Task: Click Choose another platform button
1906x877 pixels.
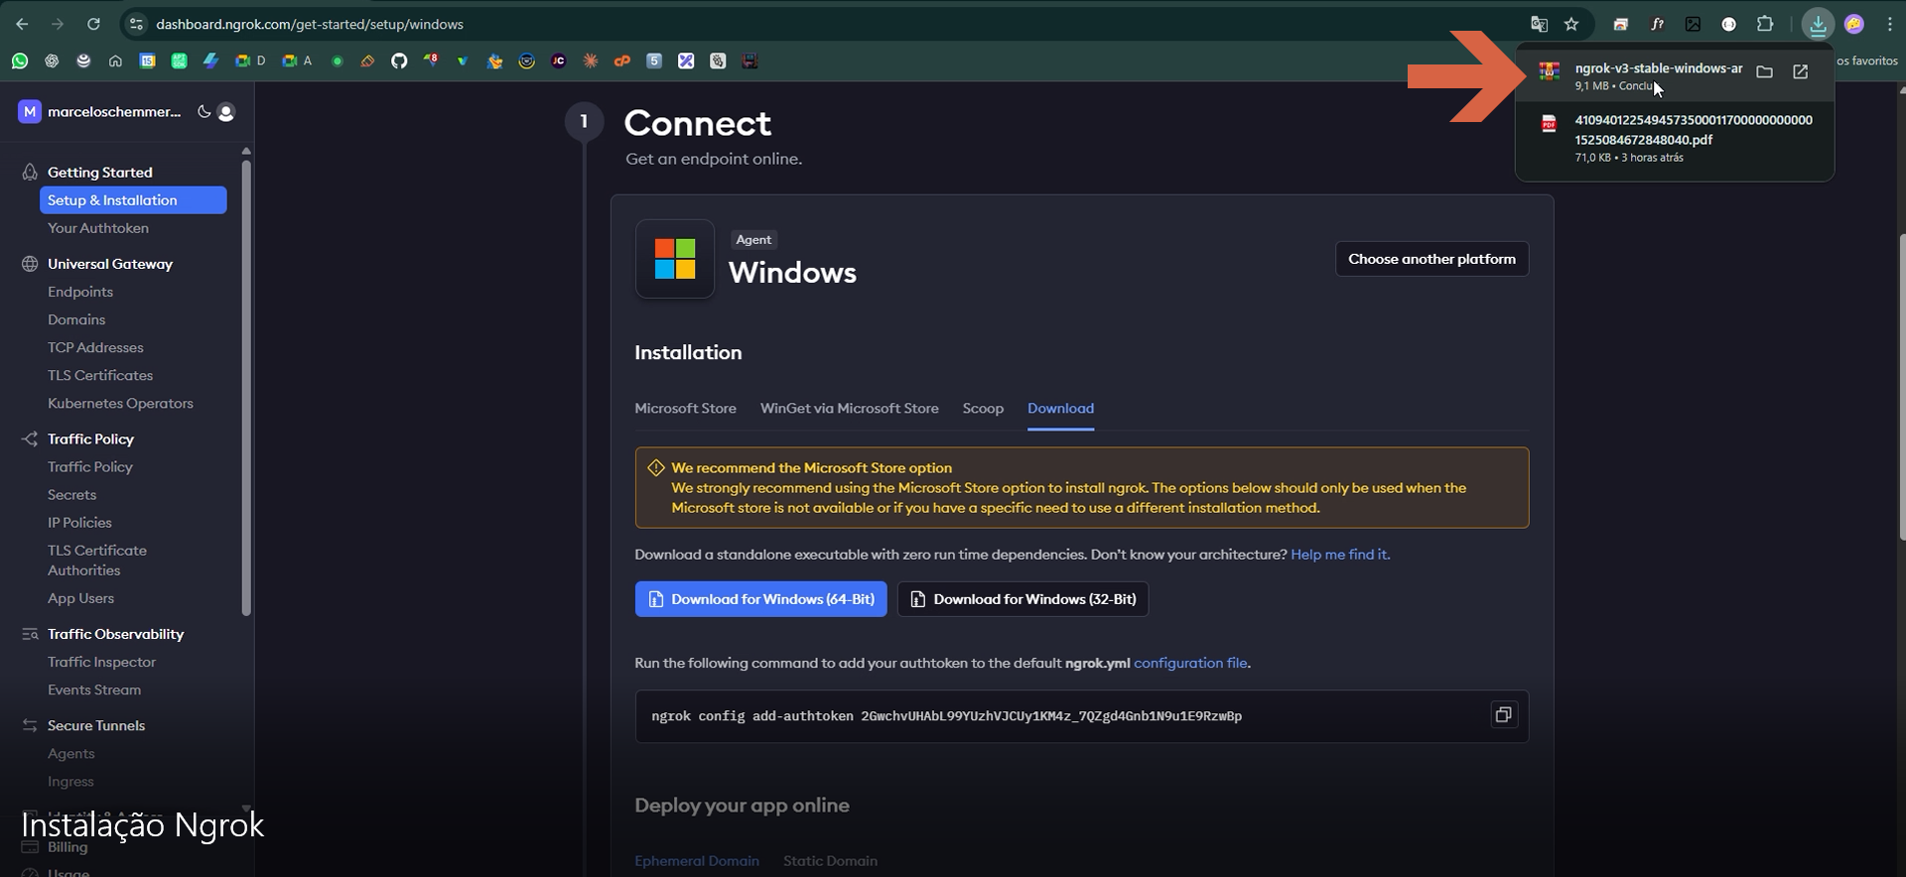Action: (x=1431, y=259)
